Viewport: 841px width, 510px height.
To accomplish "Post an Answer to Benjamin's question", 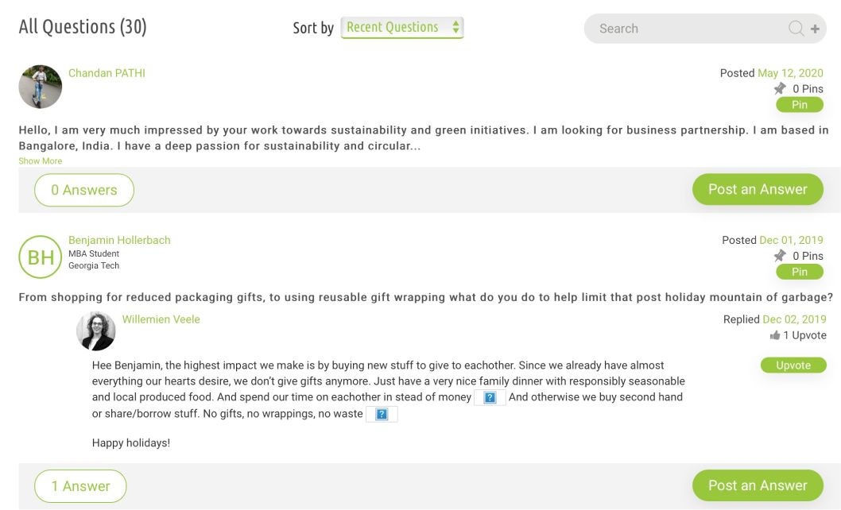I will point(758,485).
